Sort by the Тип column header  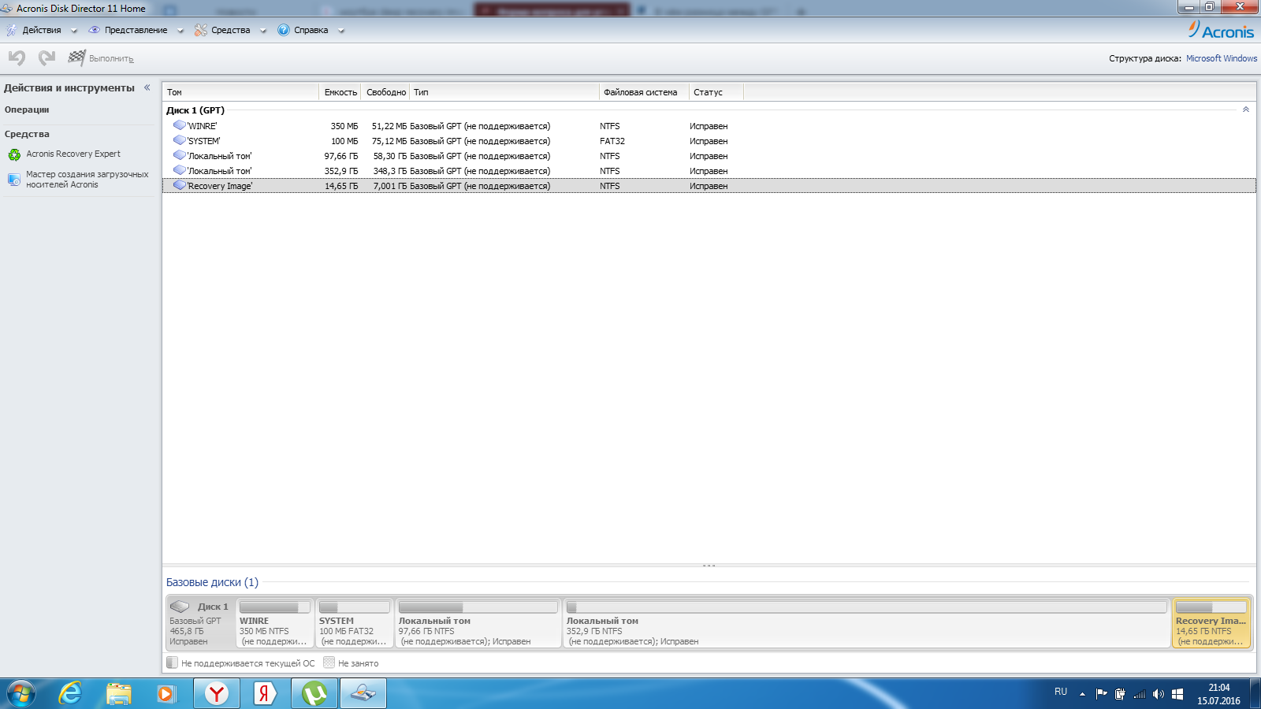(504, 92)
